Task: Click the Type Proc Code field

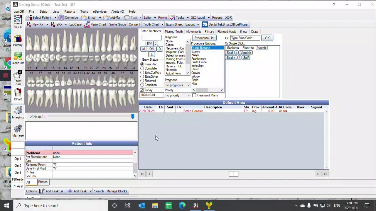Action: coord(245,38)
